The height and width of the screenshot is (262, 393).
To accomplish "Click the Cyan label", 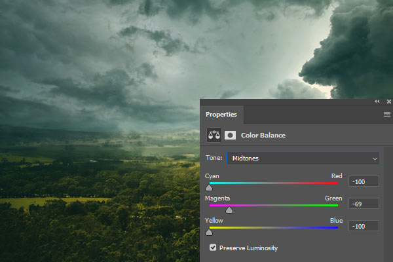I will (x=212, y=176).
